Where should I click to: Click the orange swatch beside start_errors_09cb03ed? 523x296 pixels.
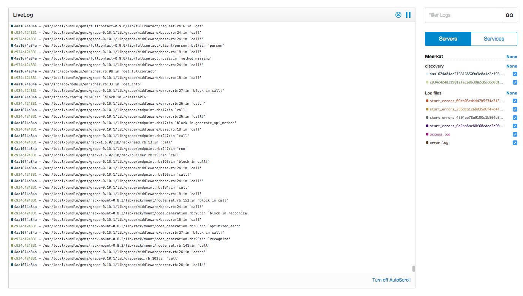(x=427, y=101)
